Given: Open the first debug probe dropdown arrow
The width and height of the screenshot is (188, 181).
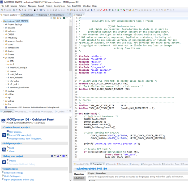Looking at the screenshot, I should click(x=55, y=156).
